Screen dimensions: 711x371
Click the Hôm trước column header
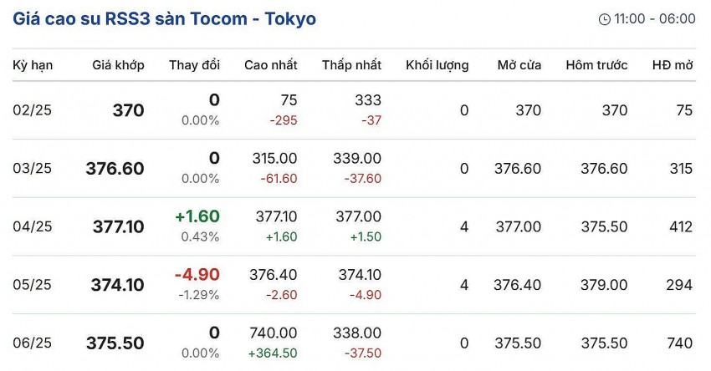pyautogui.click(x=596, y=65)
